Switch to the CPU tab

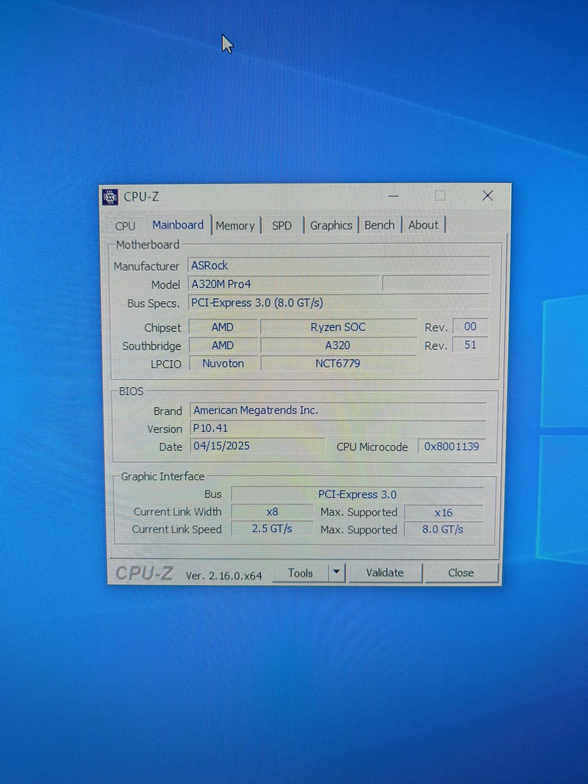pos(125,226)
